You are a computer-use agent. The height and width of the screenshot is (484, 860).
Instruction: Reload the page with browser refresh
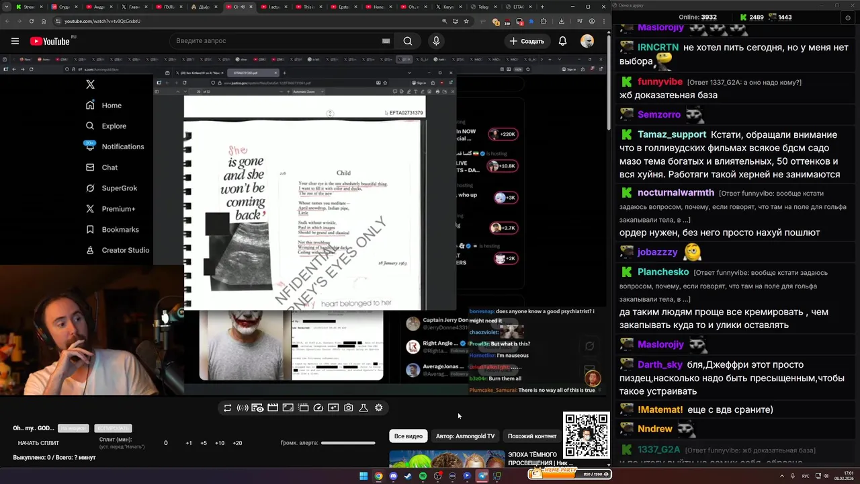click(31, 21)
